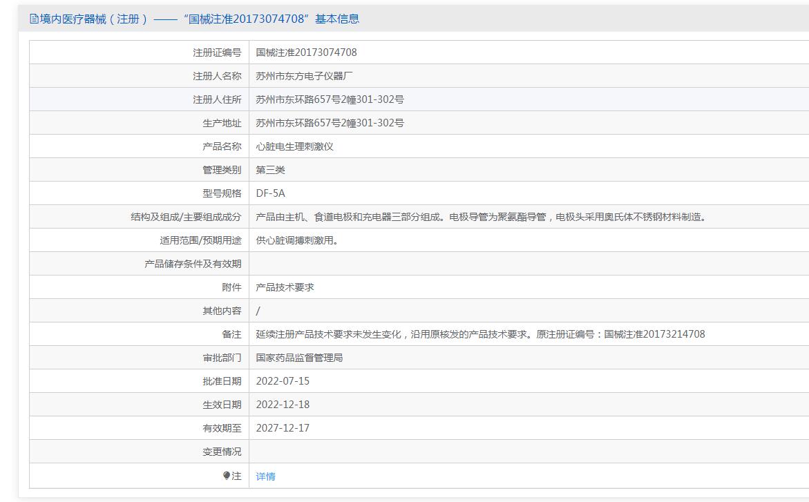Click the effective date 2022-12-18

[283, 405]
